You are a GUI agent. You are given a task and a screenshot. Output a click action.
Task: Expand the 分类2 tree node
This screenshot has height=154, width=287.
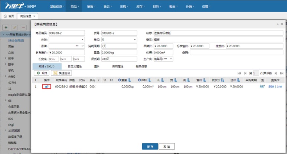6,76
